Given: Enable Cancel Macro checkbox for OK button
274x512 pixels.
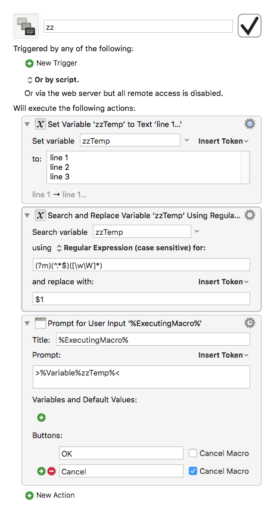Looking at the screenshot, I should (193, 453).
